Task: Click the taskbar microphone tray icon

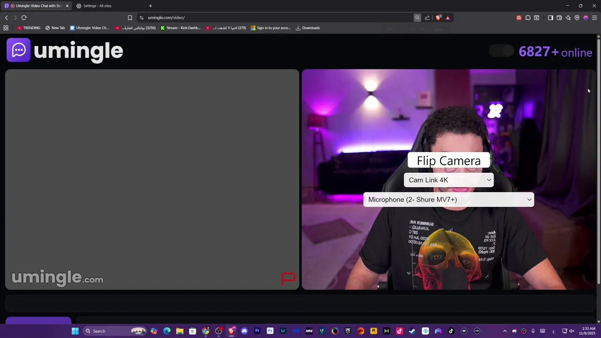Action: click(533, 331)
